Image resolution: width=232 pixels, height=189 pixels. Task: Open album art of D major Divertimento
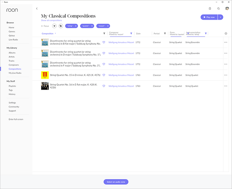pyautogui.click(x=45, y=53)
